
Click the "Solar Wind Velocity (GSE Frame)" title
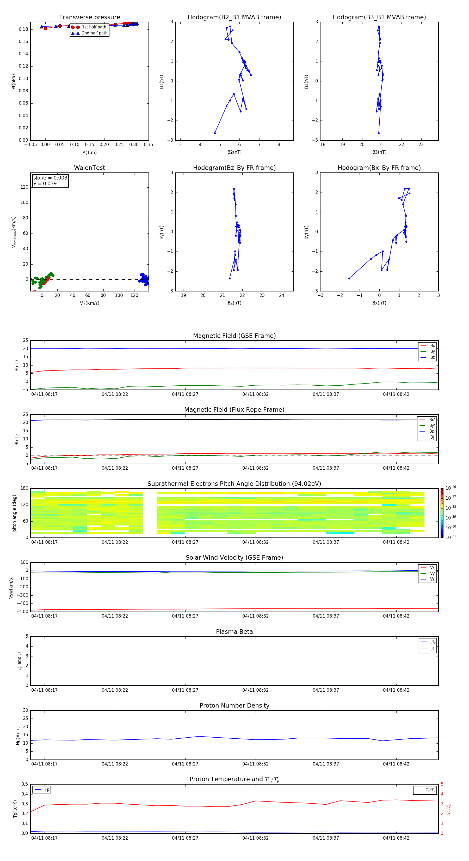tap(234, 558)
